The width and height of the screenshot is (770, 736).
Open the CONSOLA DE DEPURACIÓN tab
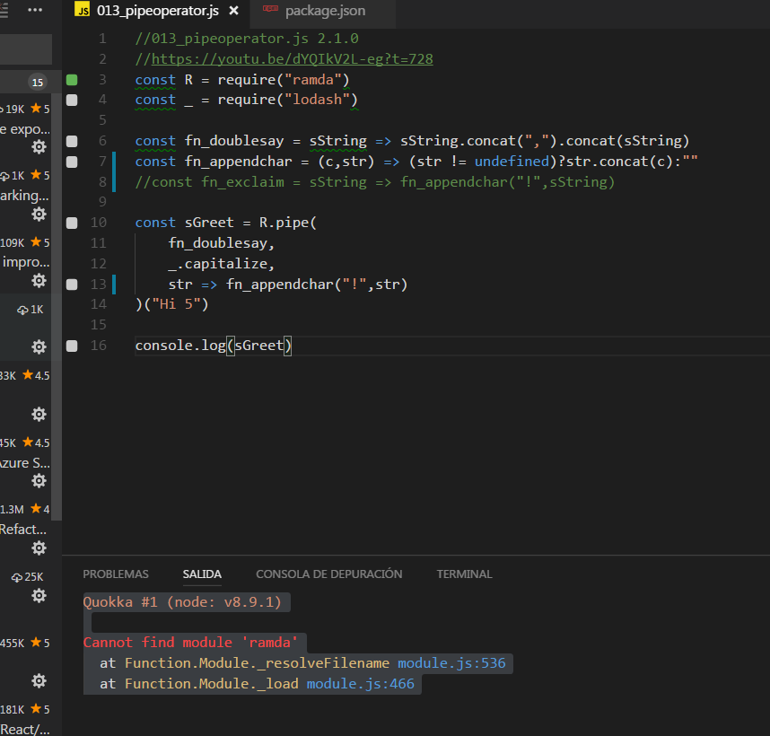point(329,574)
